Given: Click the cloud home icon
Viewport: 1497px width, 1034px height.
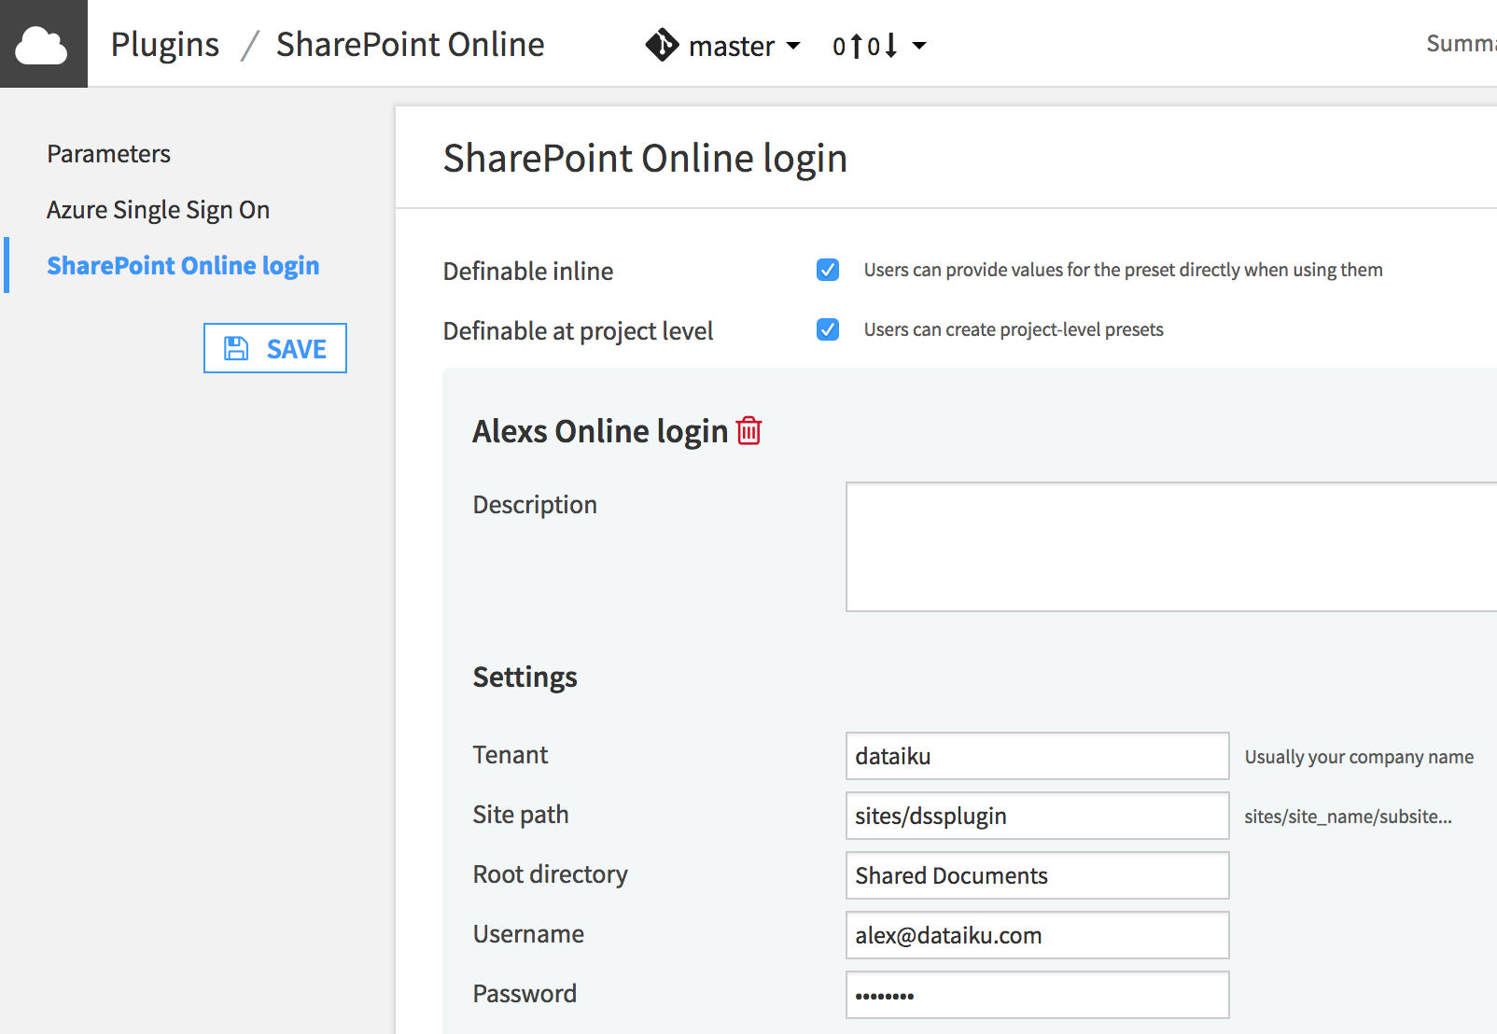Looking at the screenshot, I should click(42, 44).
